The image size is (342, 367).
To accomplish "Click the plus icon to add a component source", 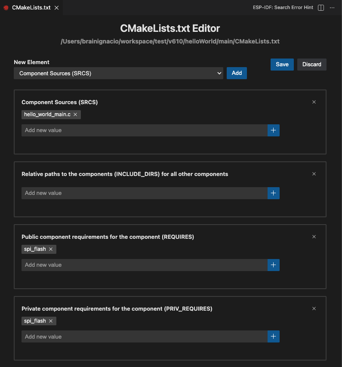I will coord(273,130).
